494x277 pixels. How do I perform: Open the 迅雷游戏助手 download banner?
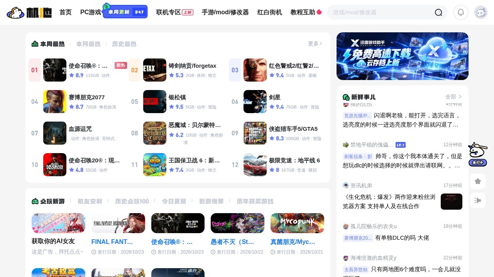[x=403, y=56]
